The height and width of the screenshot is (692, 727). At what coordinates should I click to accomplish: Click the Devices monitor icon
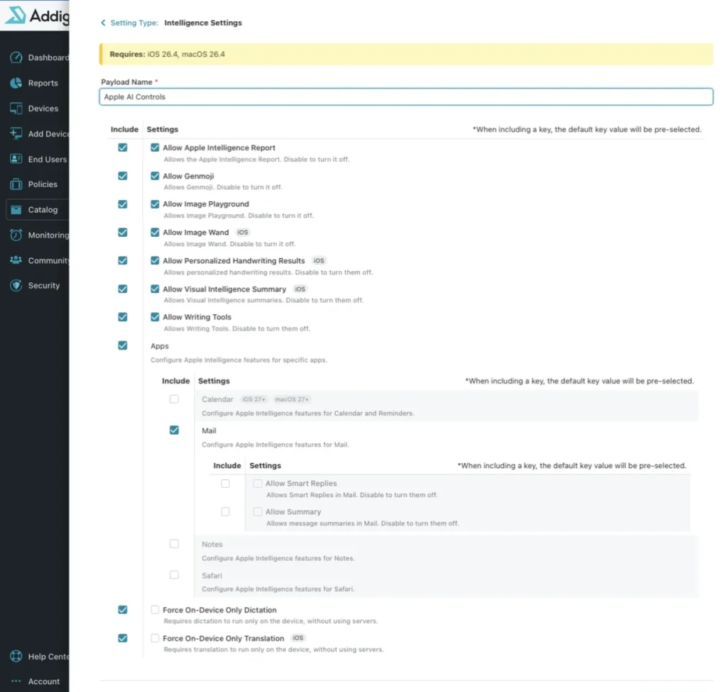16,108
